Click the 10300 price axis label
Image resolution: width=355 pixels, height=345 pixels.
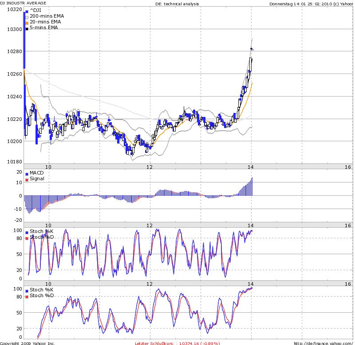tap(15, 29)
